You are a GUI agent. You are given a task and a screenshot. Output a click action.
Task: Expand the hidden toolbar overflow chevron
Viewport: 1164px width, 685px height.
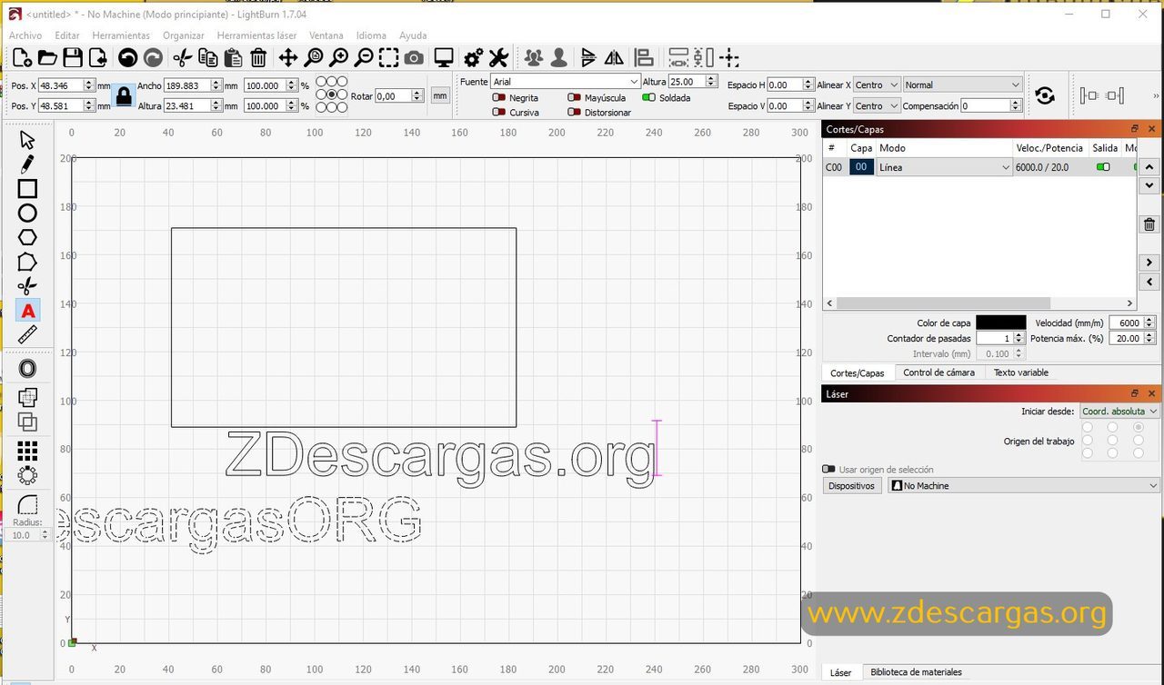pos(1156,95)
